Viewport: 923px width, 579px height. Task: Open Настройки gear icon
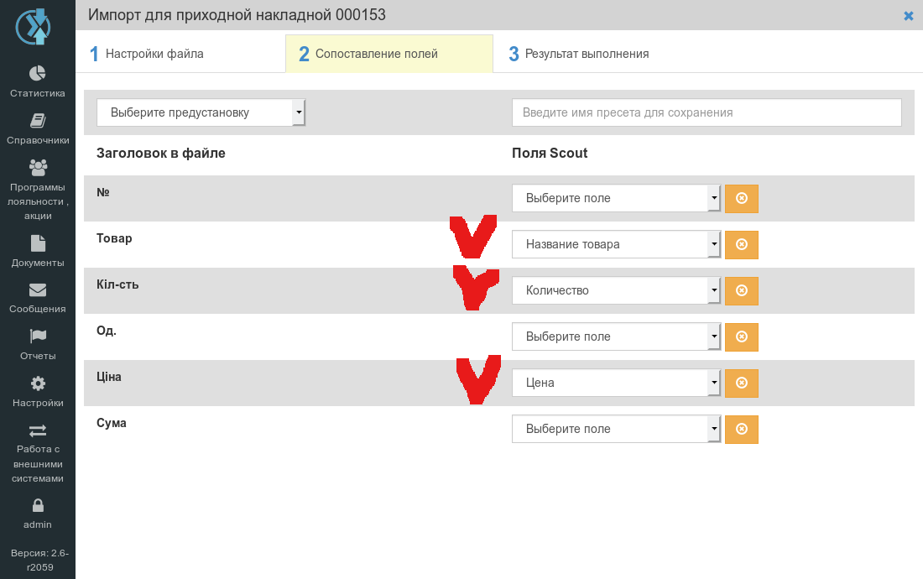pyautogui.click(x=38, y=383)
